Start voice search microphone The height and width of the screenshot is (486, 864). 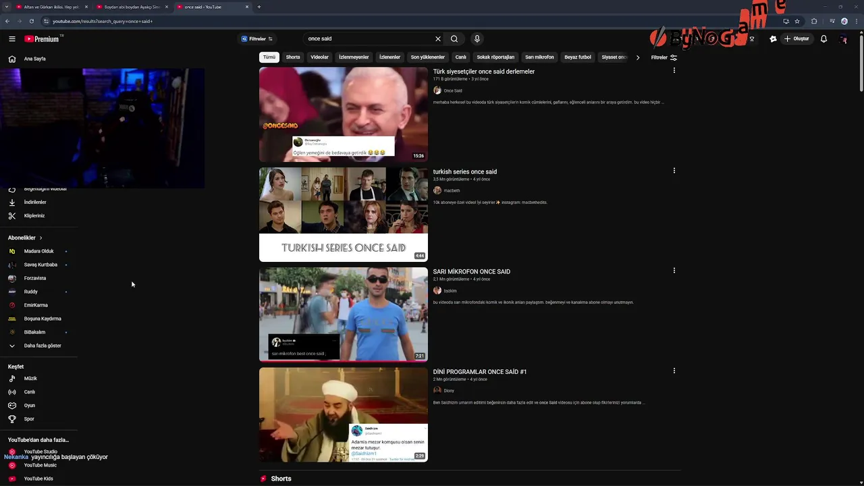477,39
